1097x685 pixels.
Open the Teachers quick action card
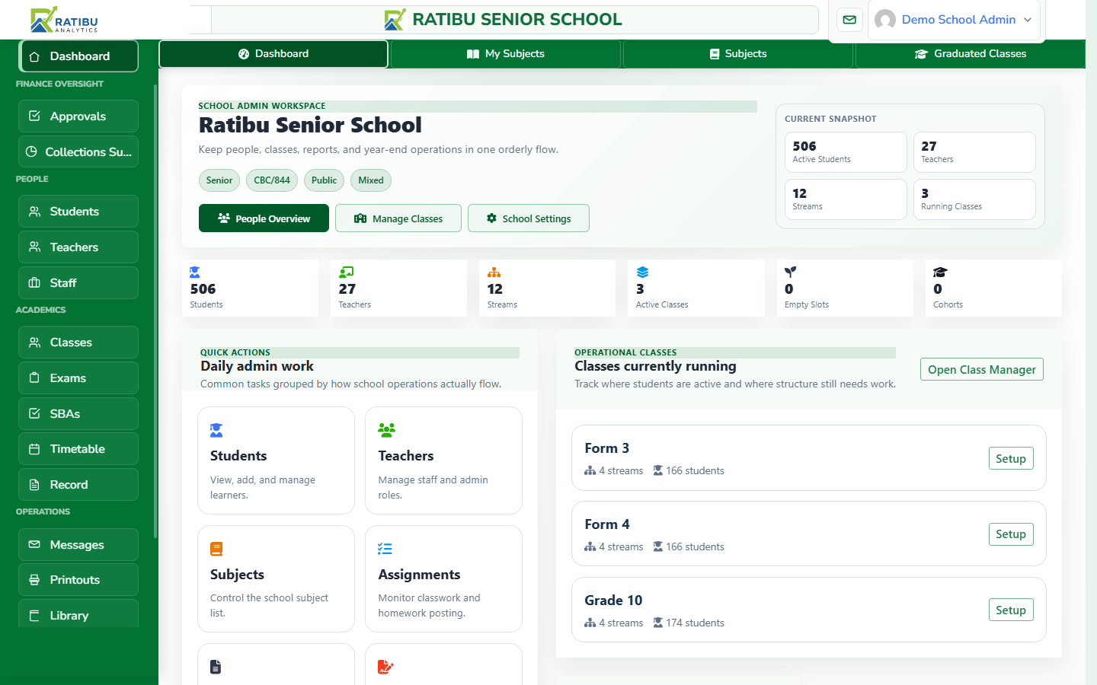[x=443, y=460]
